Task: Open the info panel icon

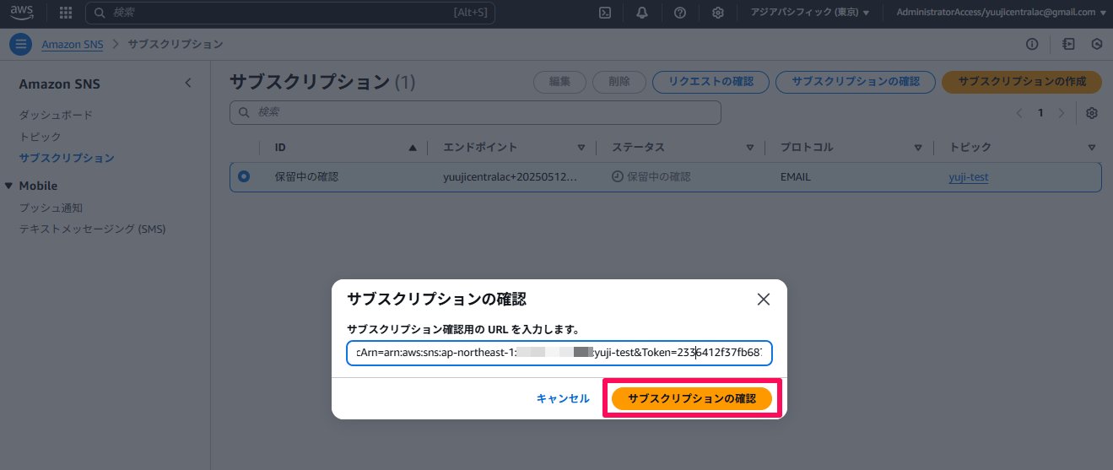Action: 1031,44
